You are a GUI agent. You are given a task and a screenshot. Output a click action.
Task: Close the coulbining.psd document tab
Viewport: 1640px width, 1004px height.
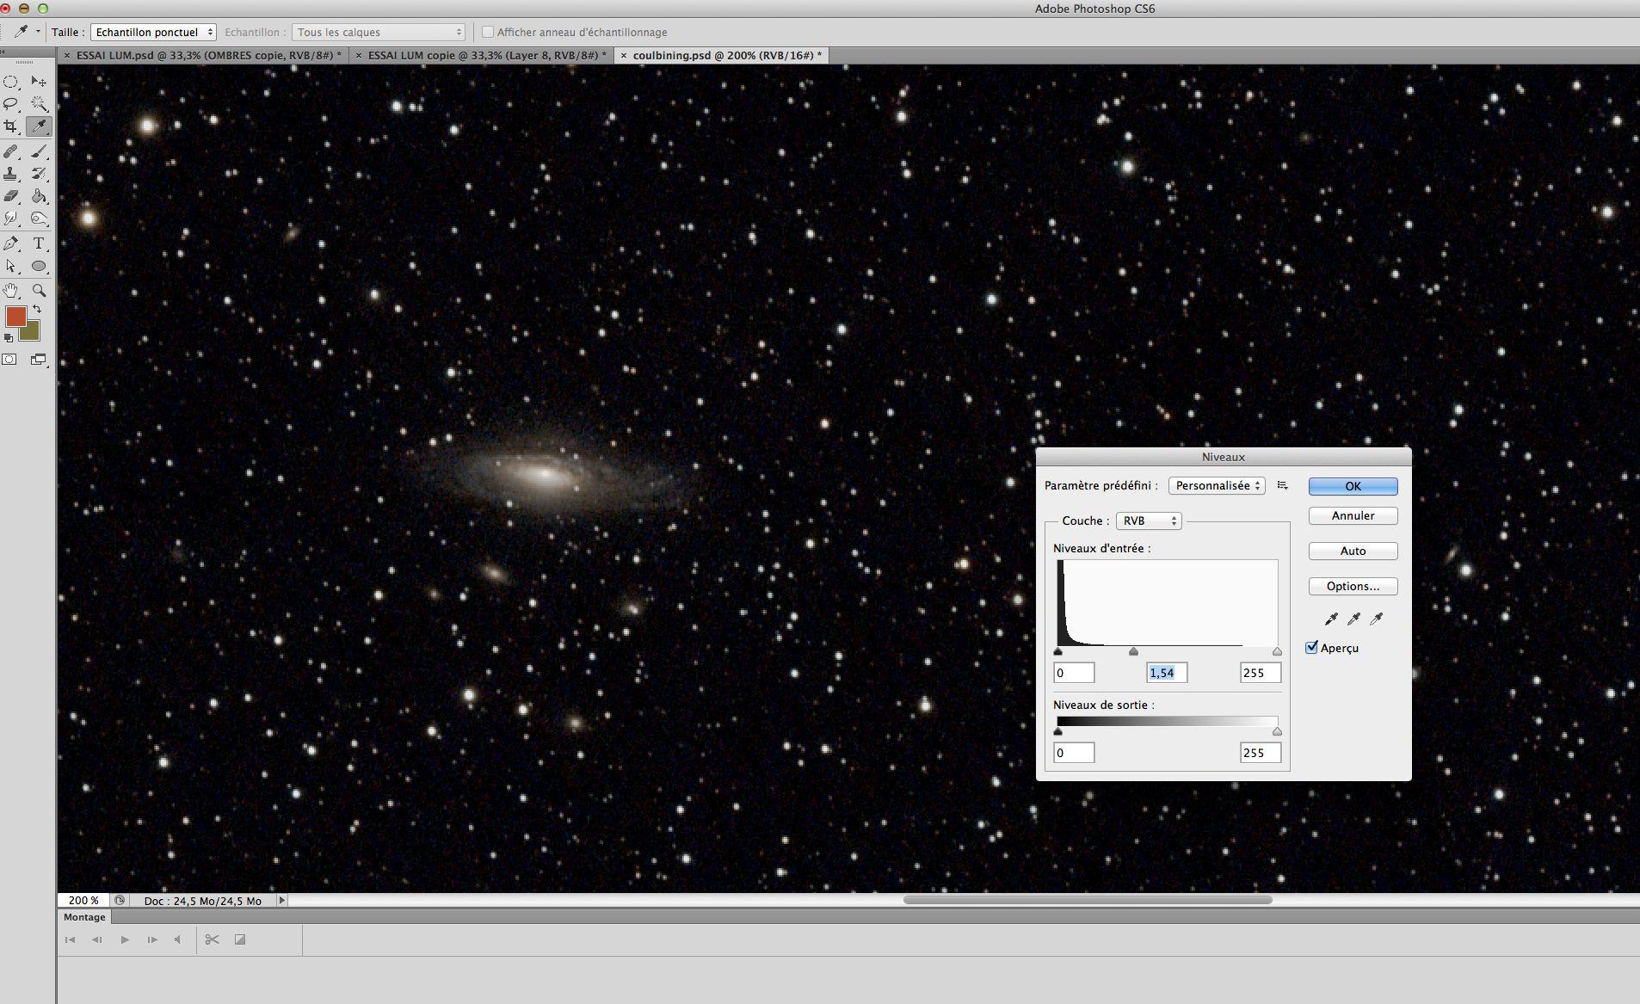[624, 55]
